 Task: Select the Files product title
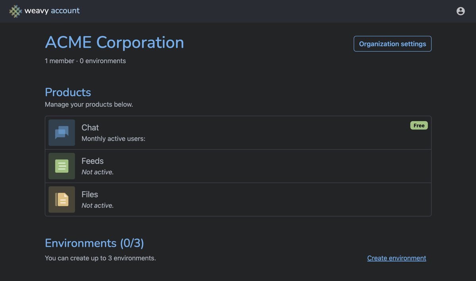[x=90, y=194]
